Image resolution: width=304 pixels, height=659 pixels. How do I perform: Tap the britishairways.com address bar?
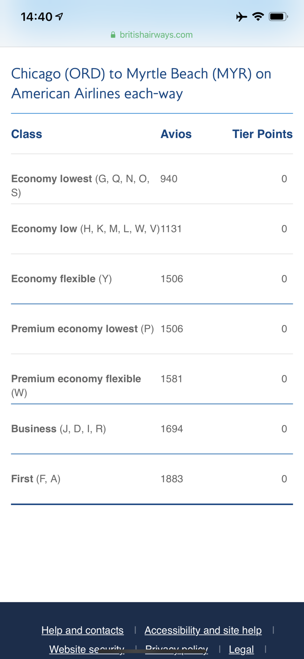(x=156, y=35)
